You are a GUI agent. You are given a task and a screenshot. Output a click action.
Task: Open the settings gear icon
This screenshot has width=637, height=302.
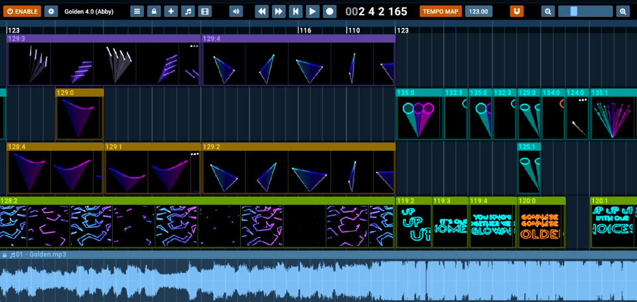point(51,11)
